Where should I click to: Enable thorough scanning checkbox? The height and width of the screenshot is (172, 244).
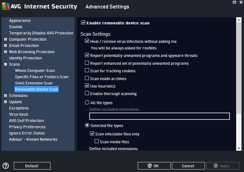(87, 93)
